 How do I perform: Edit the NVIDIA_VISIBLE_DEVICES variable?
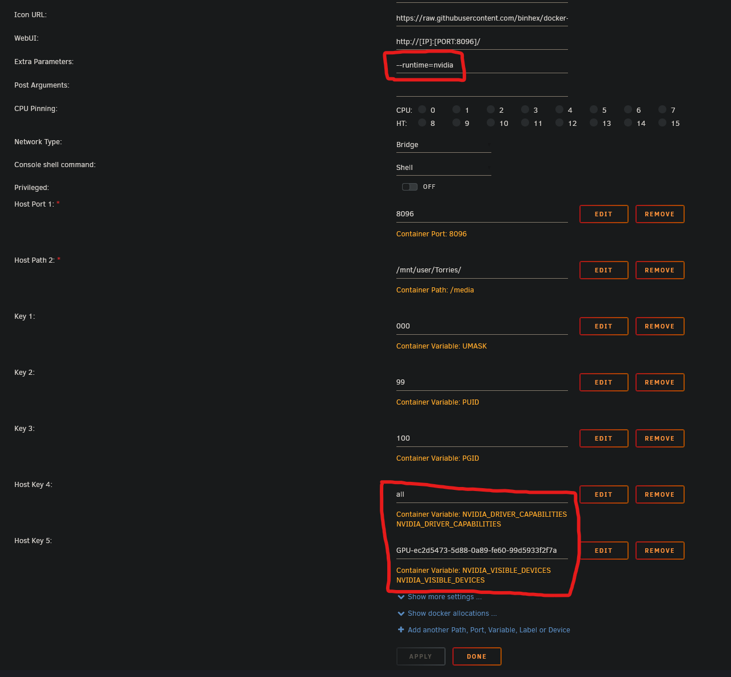(x=603, y=551)
